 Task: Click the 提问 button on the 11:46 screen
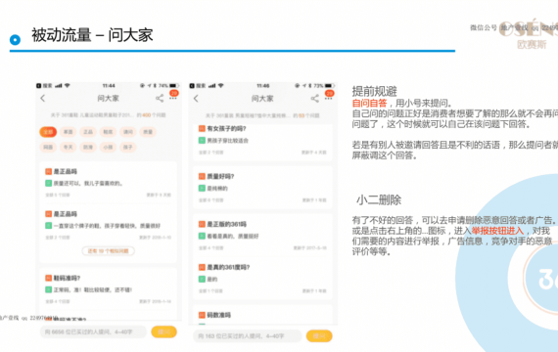click(x=319, y=336)
